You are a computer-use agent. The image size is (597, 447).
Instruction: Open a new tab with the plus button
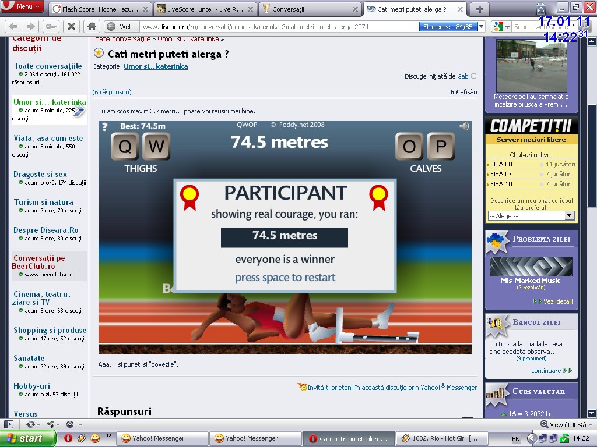pyautogui.click(x=479, y=9)
